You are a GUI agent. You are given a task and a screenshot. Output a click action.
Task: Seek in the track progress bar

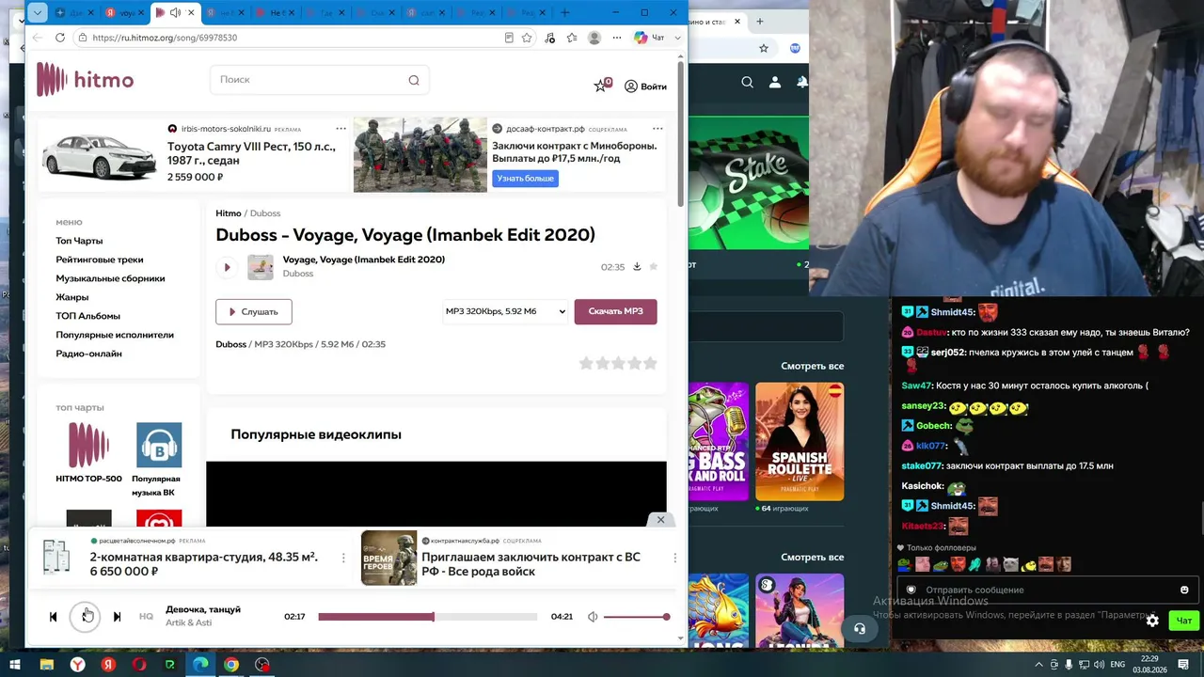[427, 617]
